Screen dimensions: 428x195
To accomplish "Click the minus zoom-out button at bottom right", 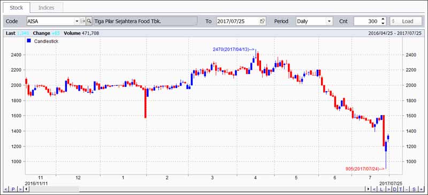I will [x=407, y=189].
